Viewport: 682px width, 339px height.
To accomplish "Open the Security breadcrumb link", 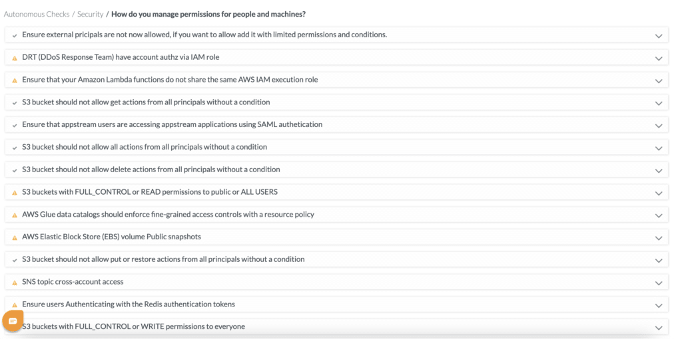I will pos(90,14).
